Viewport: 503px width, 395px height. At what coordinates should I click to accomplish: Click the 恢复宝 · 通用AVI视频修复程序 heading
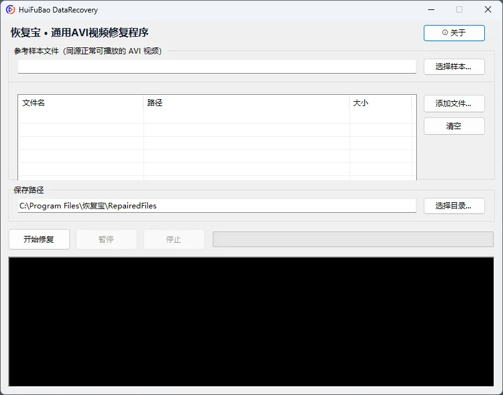coord(79,32)
